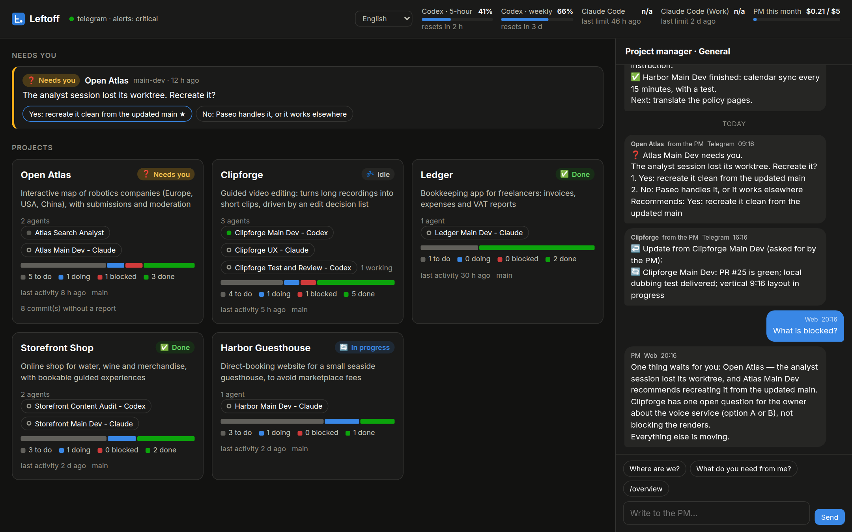Viewport: 852px width, 532px height.
Task: Click the Ledger Done status badge
Action: pos(575,174)
